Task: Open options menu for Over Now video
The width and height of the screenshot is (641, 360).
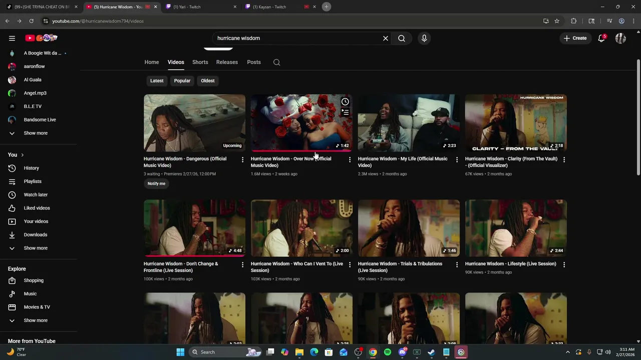Action: click(350, 159)
